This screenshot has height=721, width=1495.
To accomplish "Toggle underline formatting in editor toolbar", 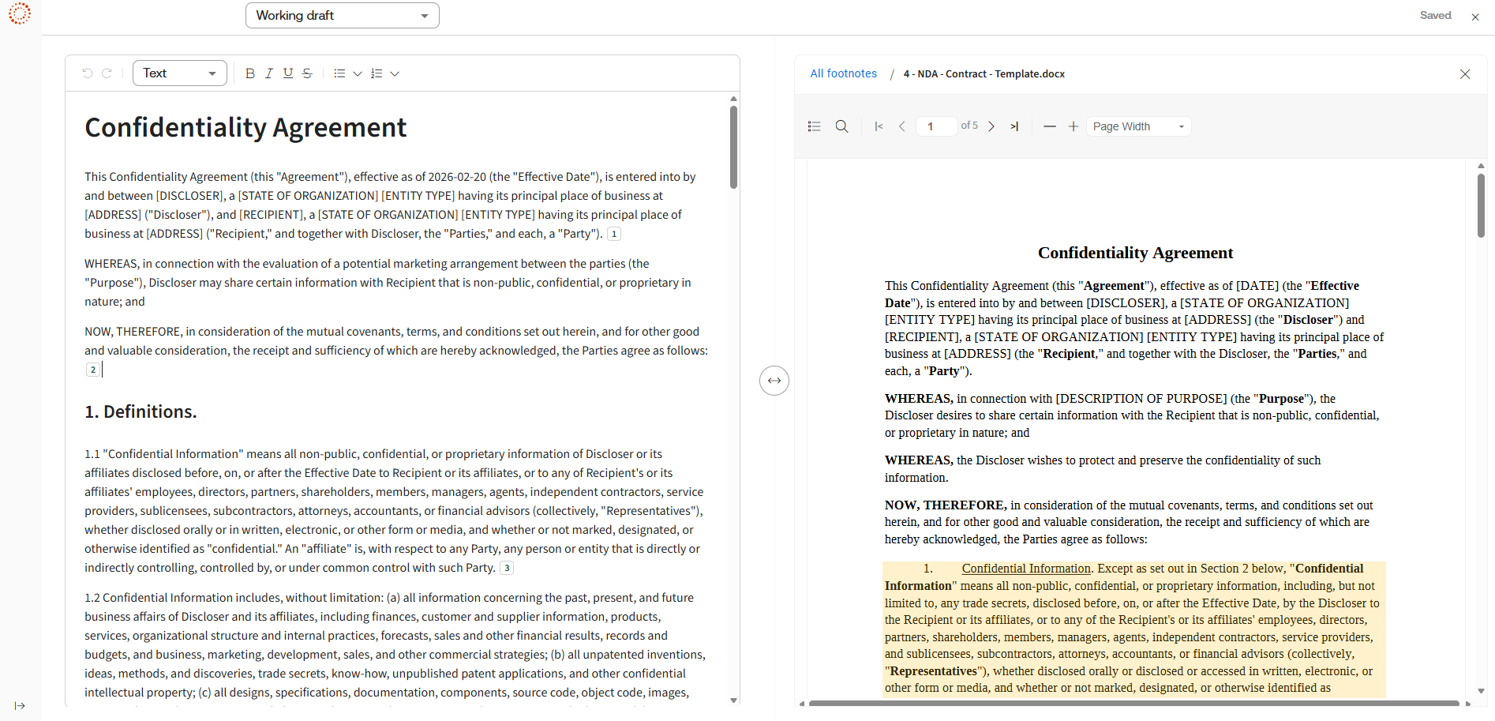I will coord(288,73).
